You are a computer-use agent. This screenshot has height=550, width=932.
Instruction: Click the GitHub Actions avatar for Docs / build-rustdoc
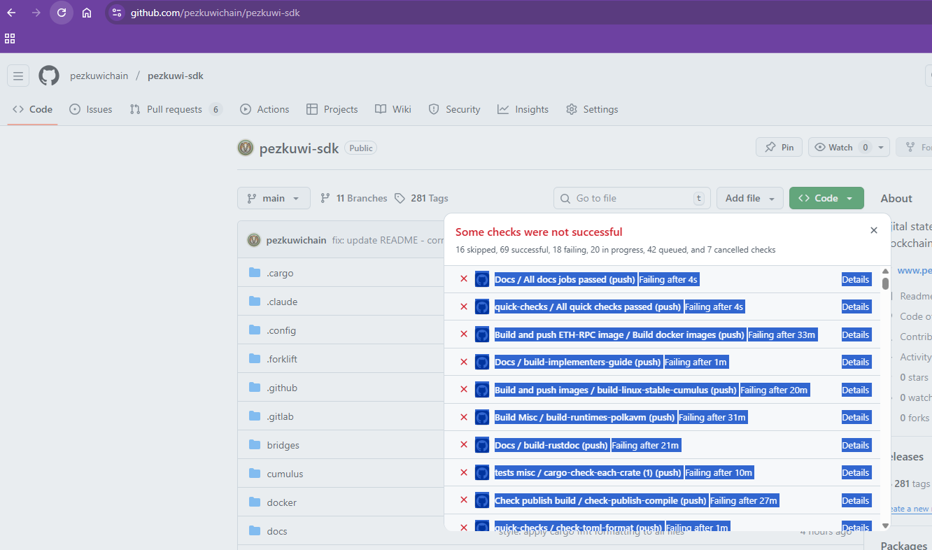[482, 445]
